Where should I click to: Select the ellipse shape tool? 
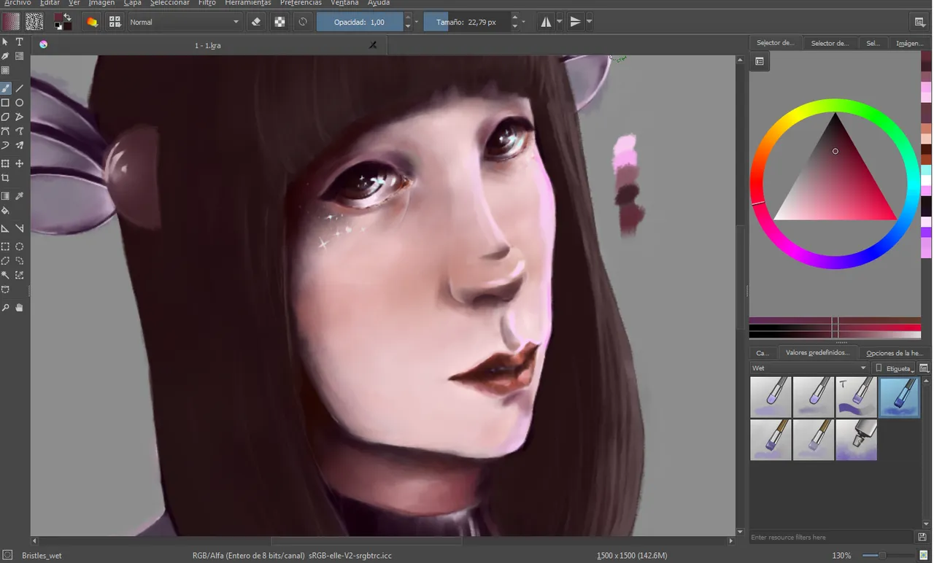pos(20,103)
